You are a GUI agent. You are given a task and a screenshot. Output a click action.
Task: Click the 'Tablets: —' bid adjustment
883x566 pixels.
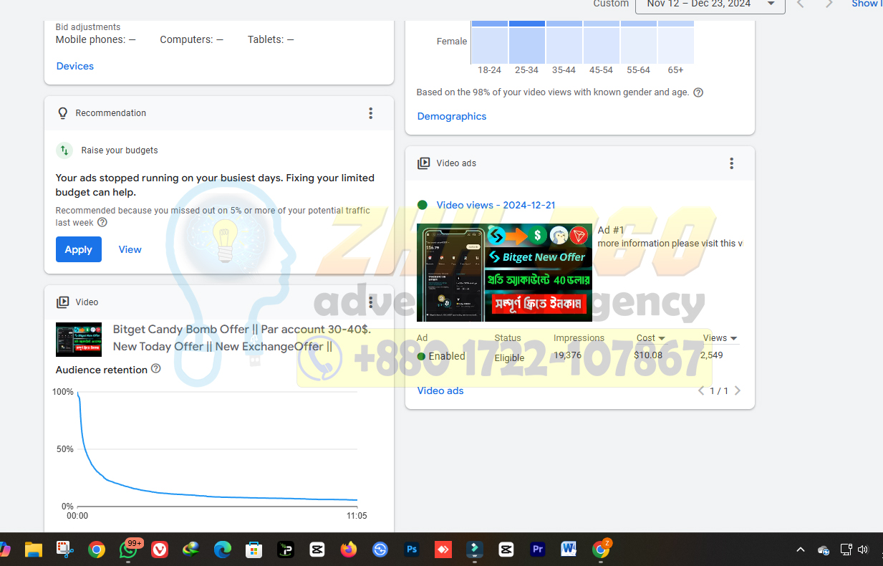[x=271, y=39]
